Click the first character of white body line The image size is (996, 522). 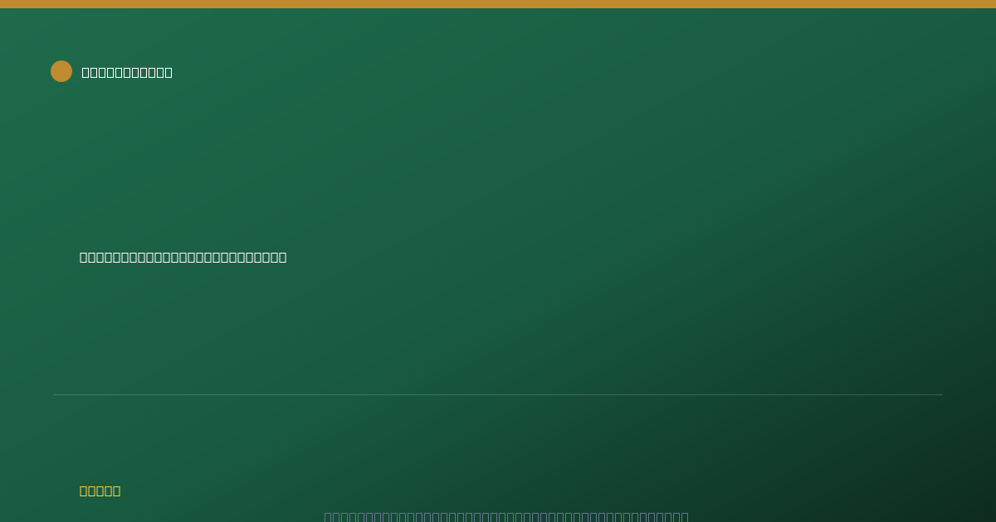tap(84, 257)
